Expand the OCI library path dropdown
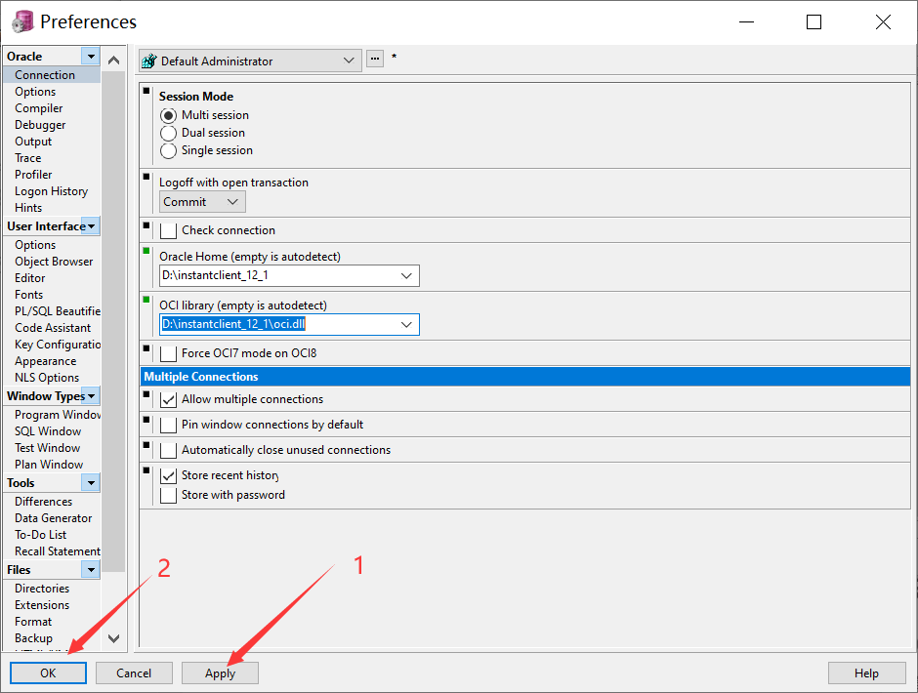 coord(406,324)
